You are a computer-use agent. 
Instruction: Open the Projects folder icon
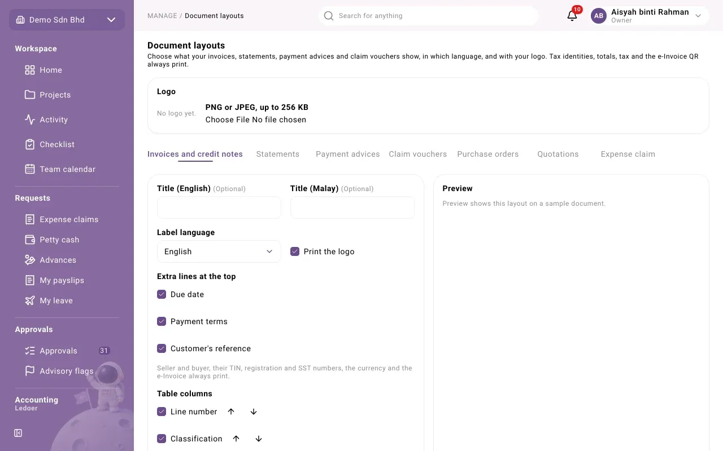tap(30, 95)
